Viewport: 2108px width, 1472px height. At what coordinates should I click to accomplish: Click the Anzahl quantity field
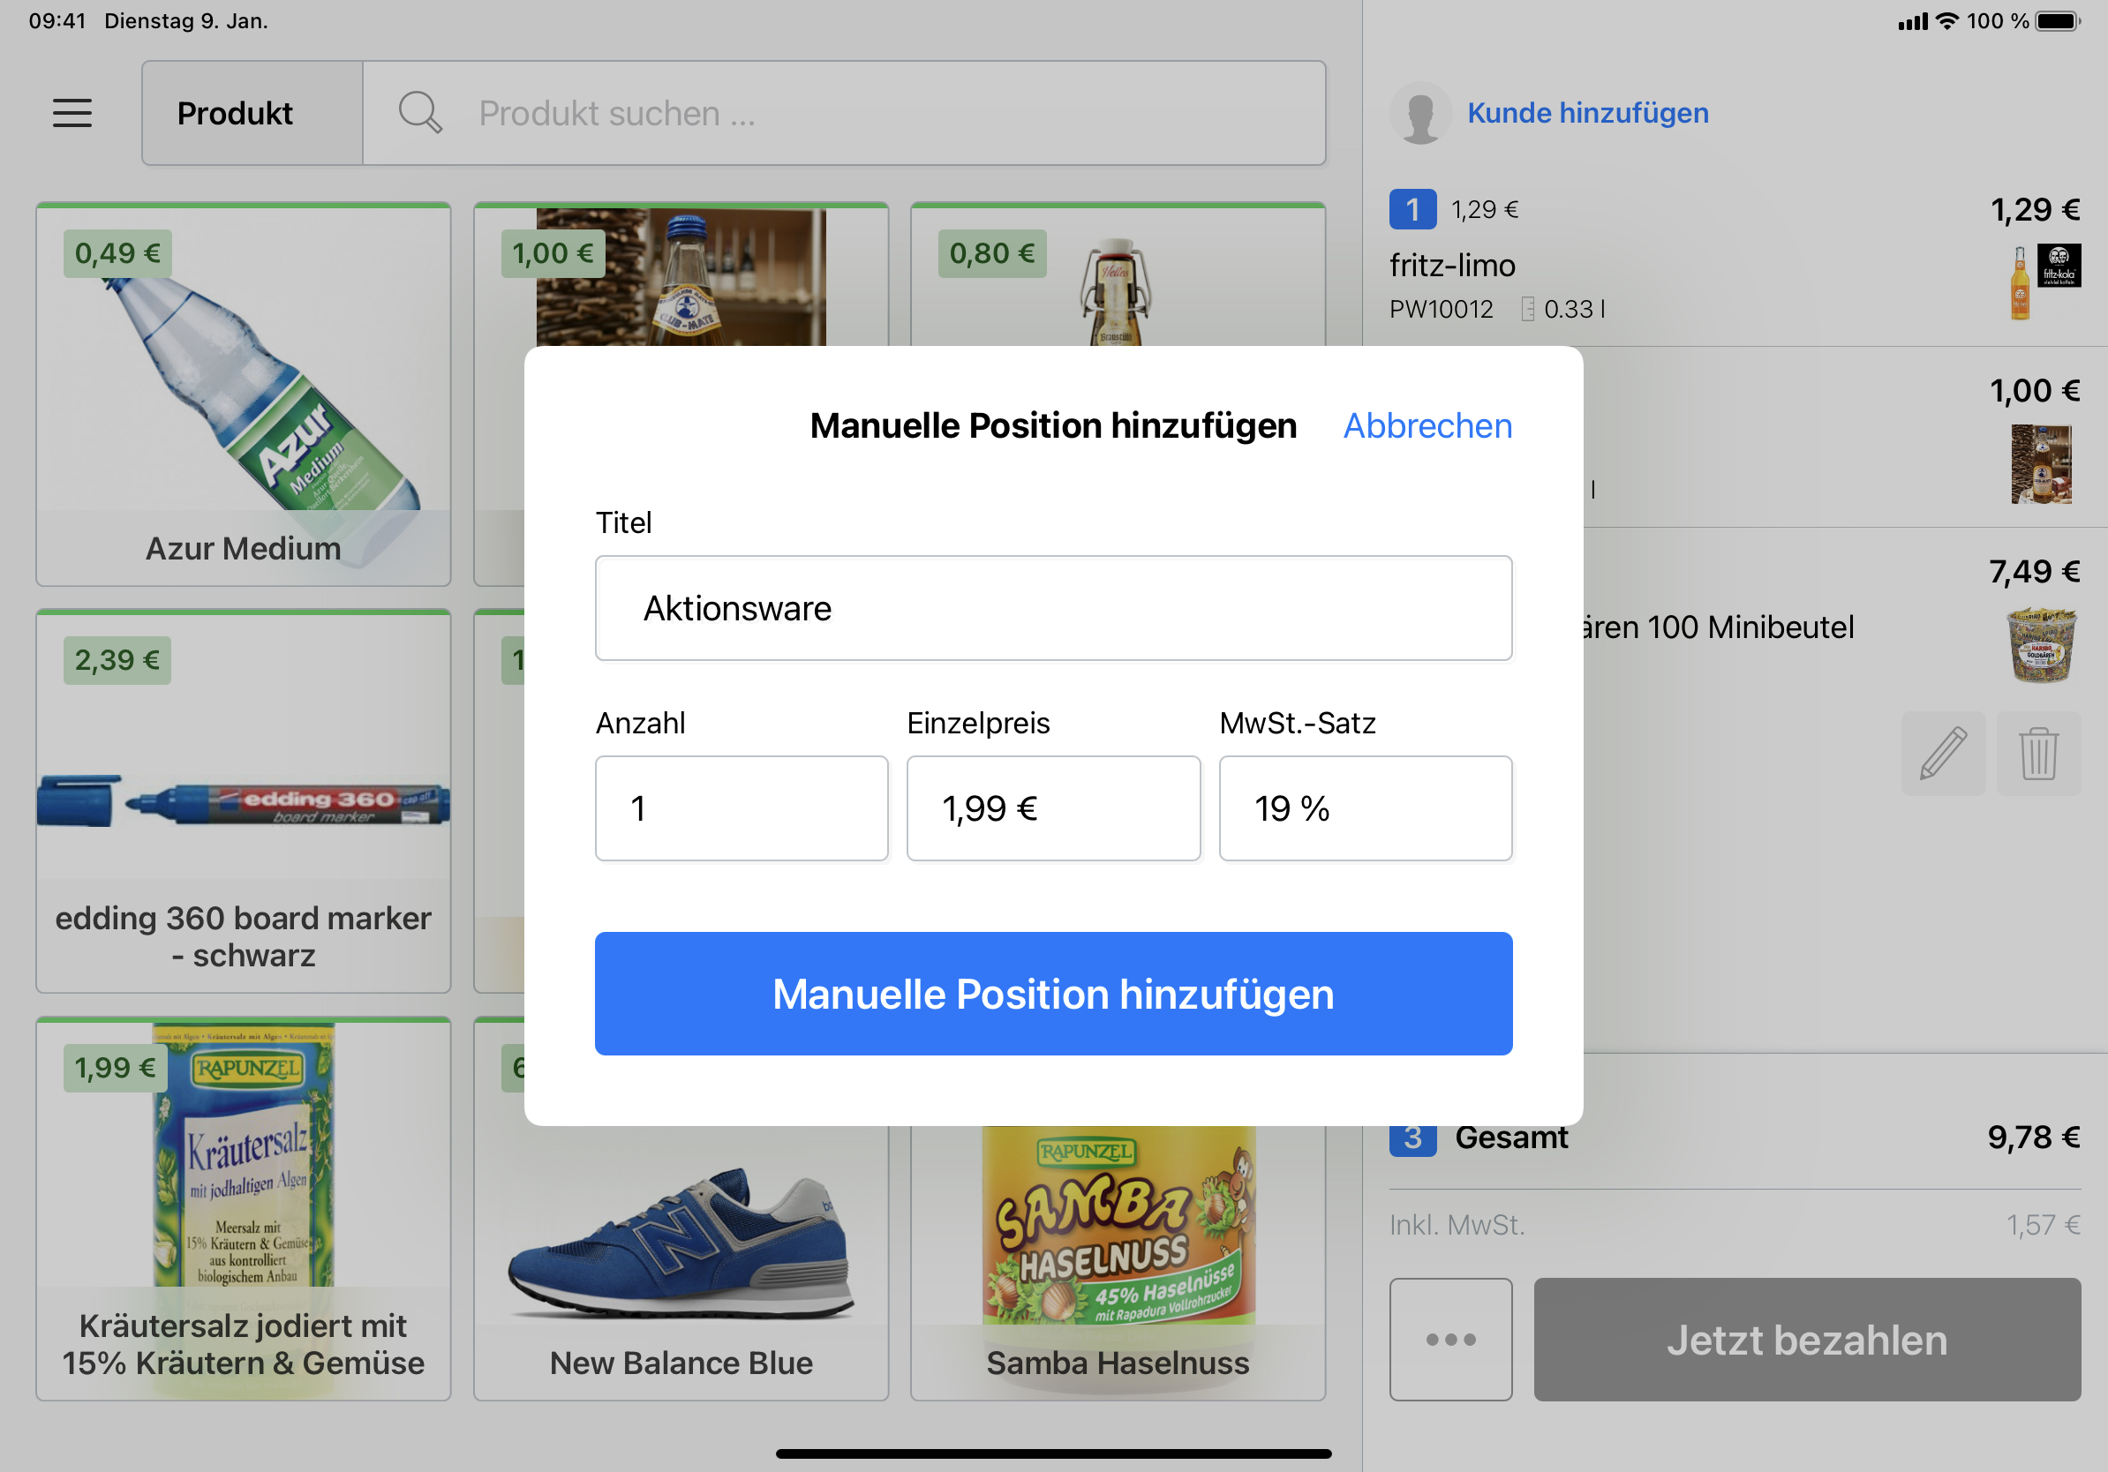[x=741, y=807]
